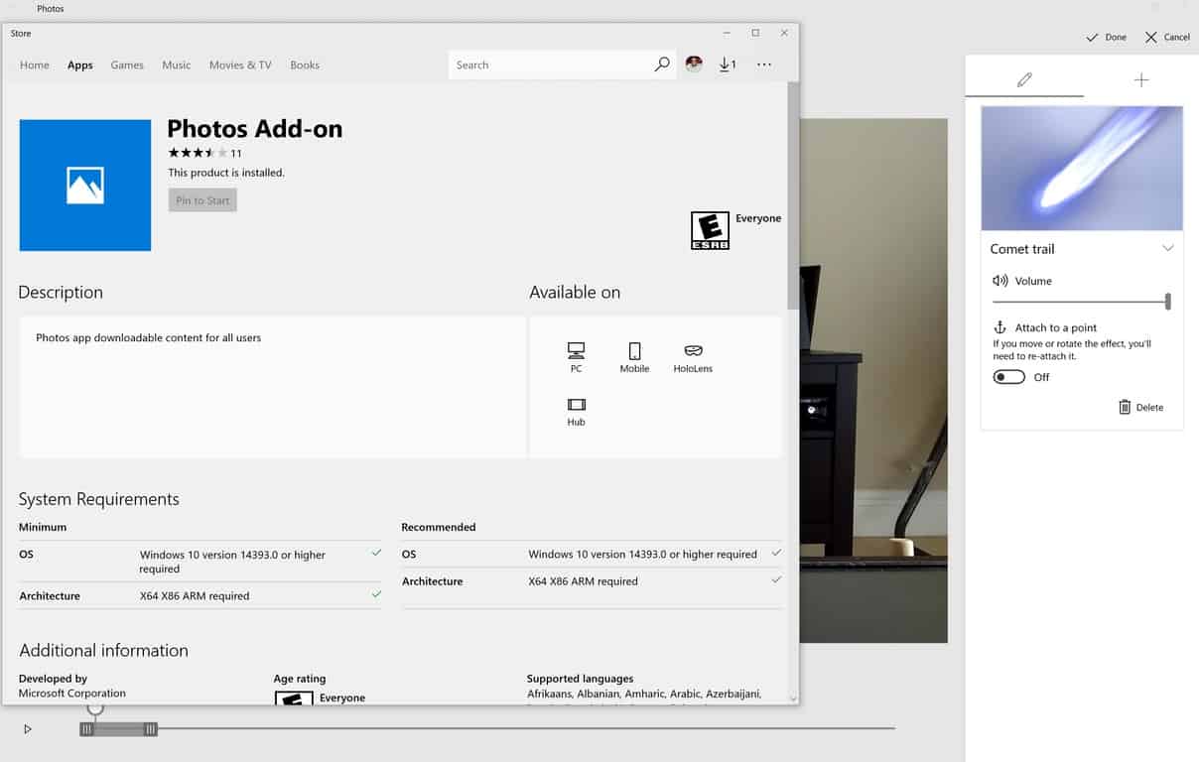The image size is (1199, 762).
Task: Click the Photos Add-on app tile image
Action: (x=85, y=186)
